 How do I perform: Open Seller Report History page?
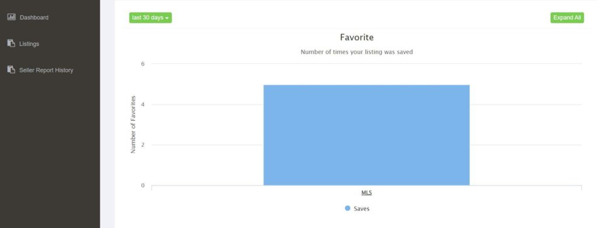(46, 70)
